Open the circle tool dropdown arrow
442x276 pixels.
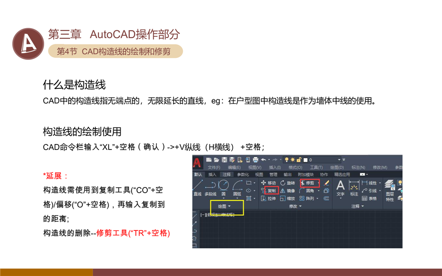pyautogui.click(x=224, y=198)
